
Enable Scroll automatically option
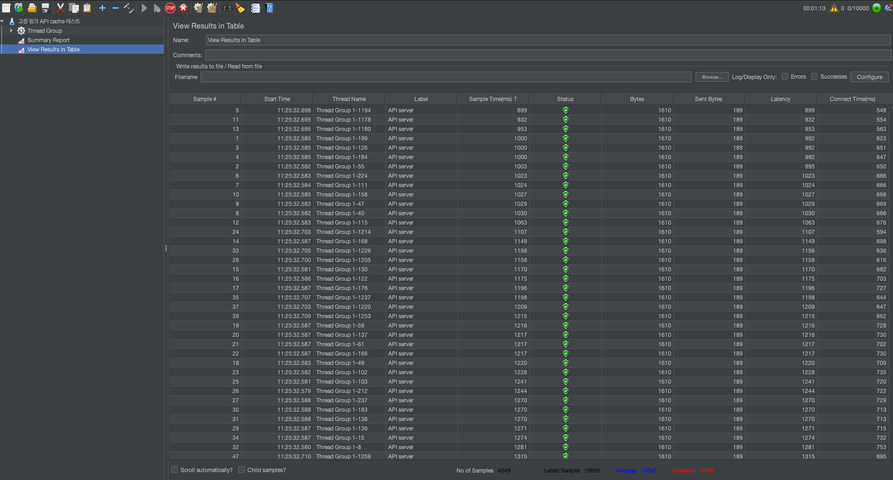pyautogui.click(x=174, y=470)
